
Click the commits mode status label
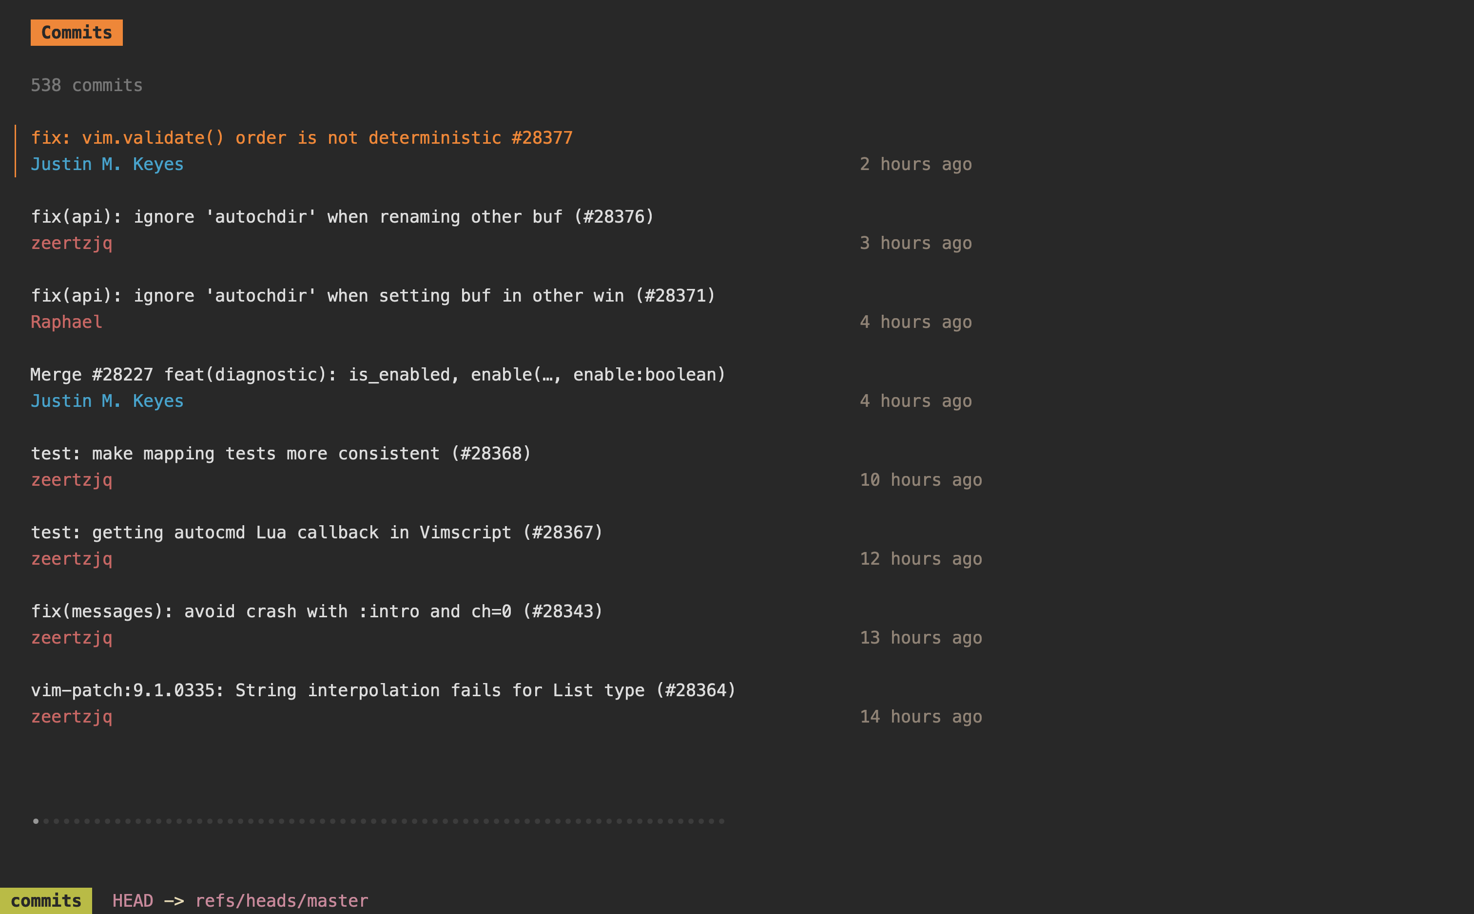point(46,901)
